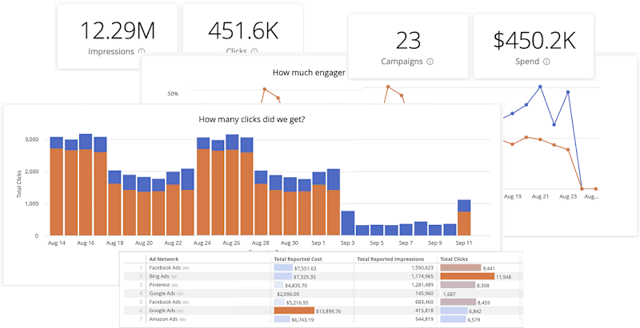640x328 pixels.
Task: Click the 6,579 clicks value
Action: coord(474,320)
